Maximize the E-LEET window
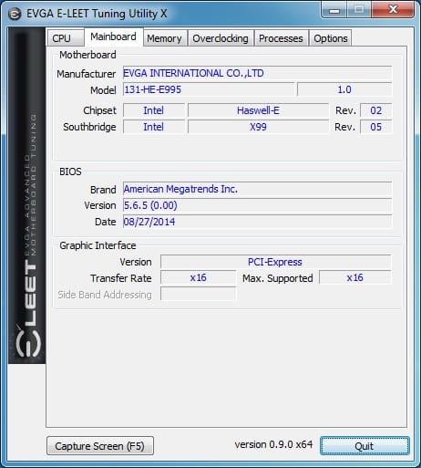The width and height of the screenshot is (421, 468). [359, 10]
